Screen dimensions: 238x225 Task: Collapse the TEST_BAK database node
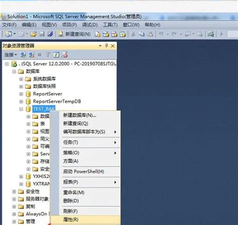tap(21, 109)
